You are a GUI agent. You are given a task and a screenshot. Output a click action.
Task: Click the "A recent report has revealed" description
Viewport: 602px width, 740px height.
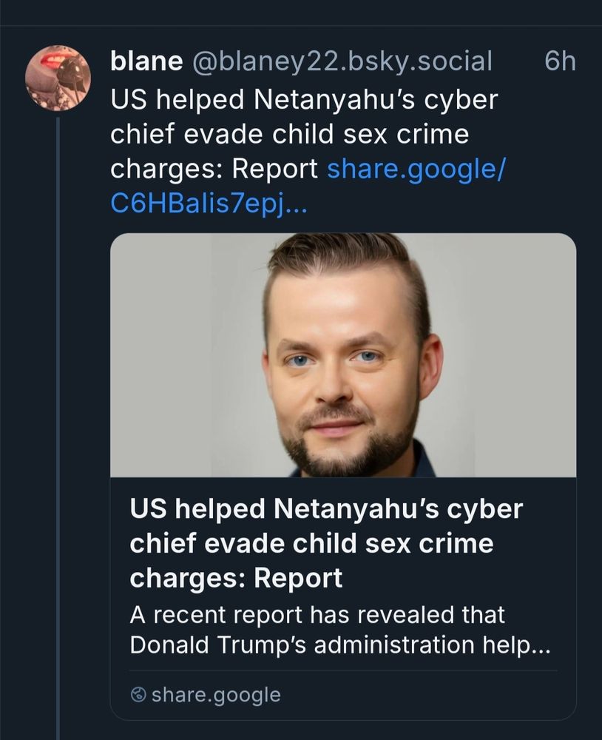(x=318, y=614)
